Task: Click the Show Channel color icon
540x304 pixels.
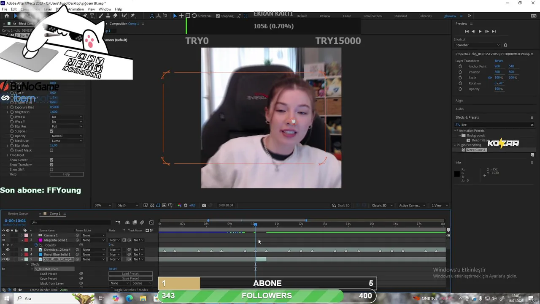Action: (x=179, y=206)
